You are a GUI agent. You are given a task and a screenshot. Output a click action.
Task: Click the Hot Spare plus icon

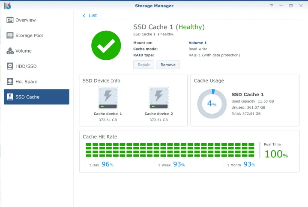[10, 81]
